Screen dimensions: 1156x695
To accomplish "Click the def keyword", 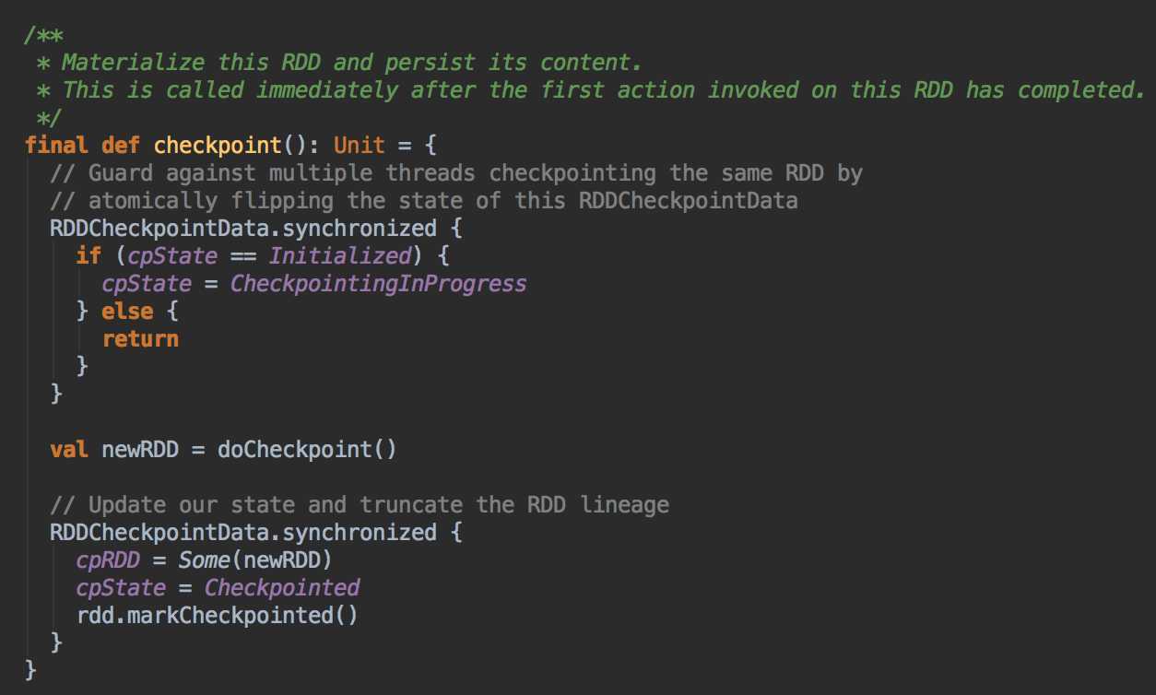I will (122, 146).
